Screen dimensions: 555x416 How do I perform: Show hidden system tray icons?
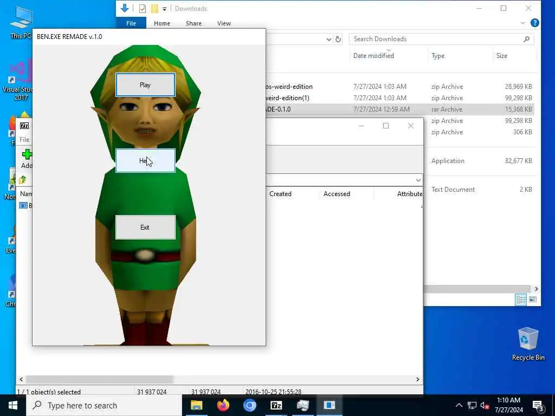pos(459,405)
